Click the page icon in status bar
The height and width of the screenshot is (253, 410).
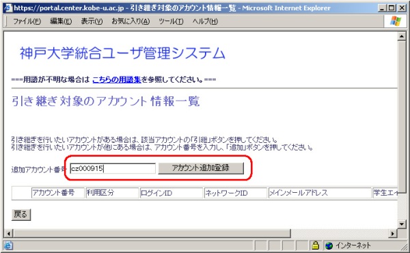pos(8,245)
